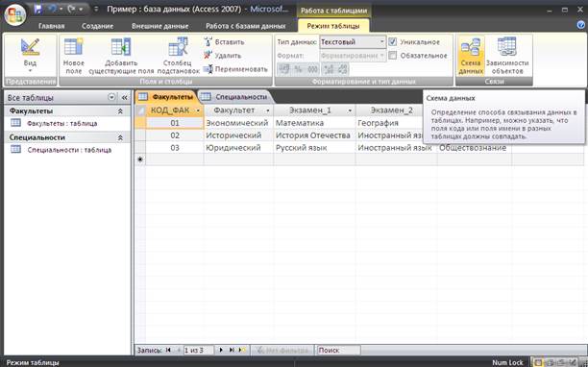This screenshot has width=588, height=367.
Task: Open the Все таблицы navigation pane menu
Action: click(x=111, y=97)
